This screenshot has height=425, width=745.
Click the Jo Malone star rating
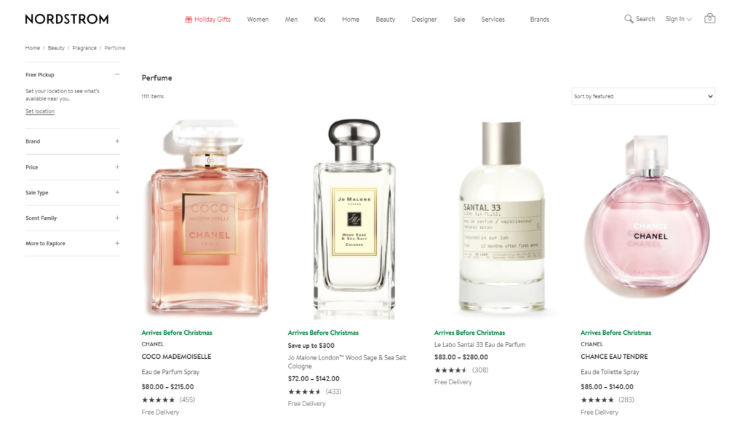tap(305, 392)
